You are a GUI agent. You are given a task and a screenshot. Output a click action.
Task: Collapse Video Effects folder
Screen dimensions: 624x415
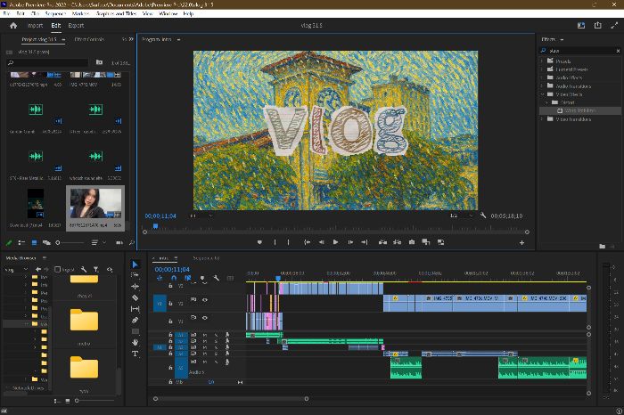pyautogui.click(x=542, y=94)
